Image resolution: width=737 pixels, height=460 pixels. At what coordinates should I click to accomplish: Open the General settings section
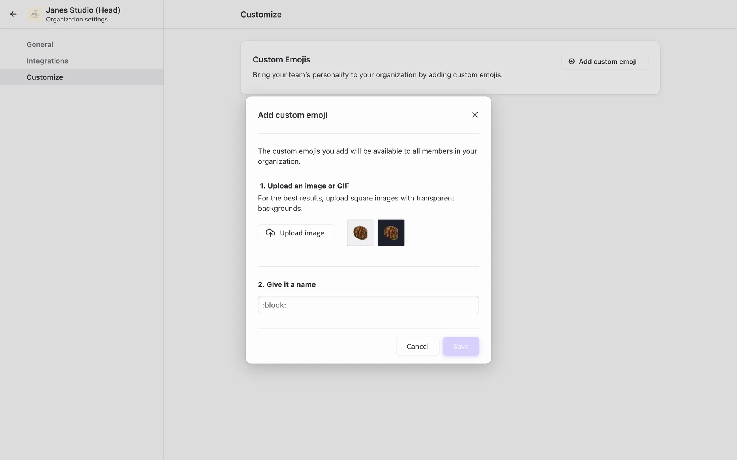(x=40, y=44)
